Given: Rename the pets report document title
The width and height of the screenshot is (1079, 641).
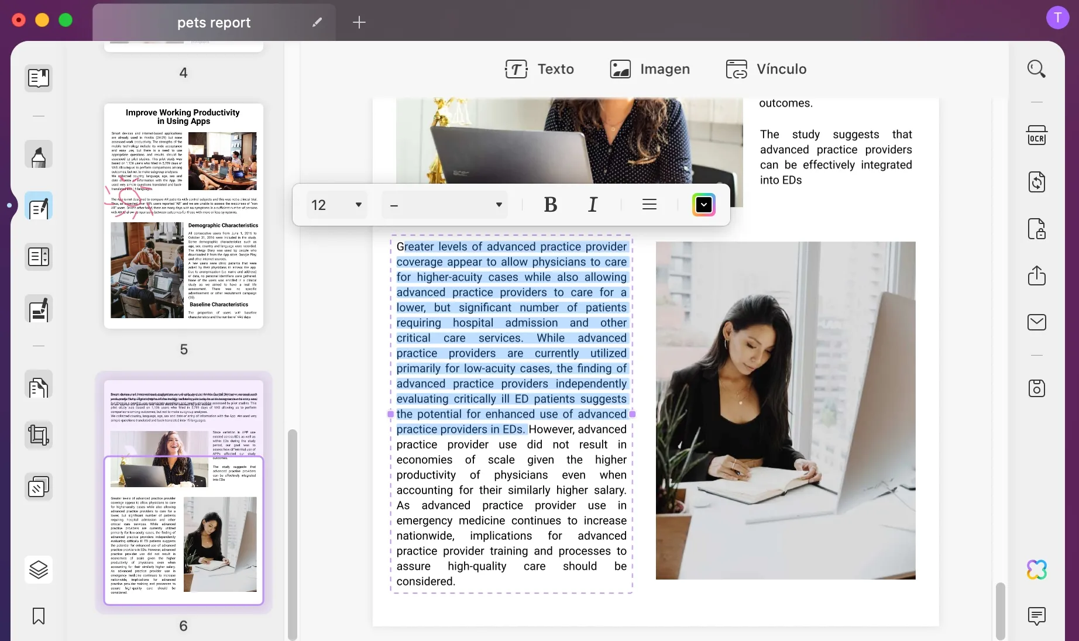Looking at the screenshot, I should [x=317, y=22].
